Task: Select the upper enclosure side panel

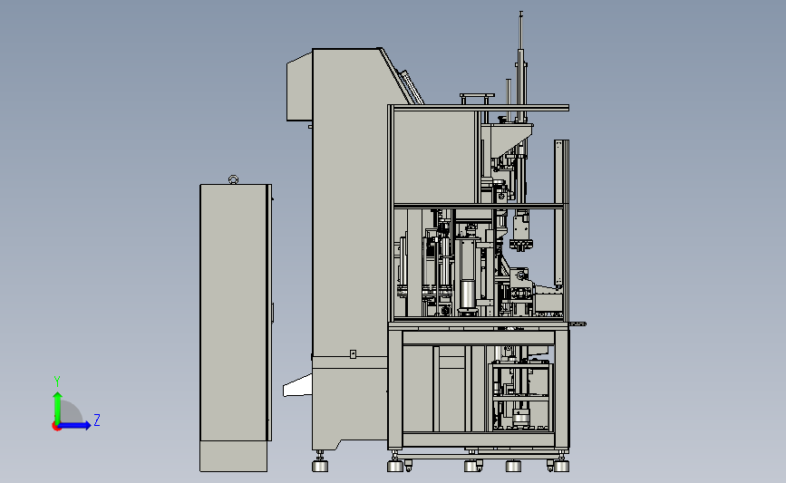Action: tap(434, 157)
